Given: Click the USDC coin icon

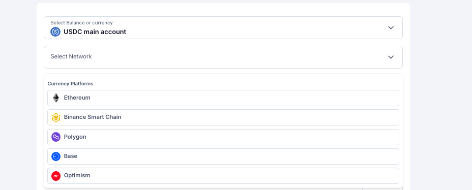Looking at the screenshot, I should pos(55,31).
